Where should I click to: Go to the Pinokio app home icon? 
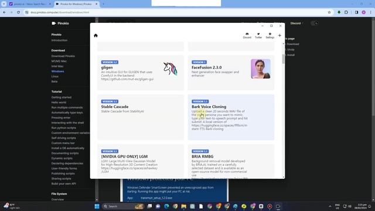pyautogui.click(x=96, y=35)
